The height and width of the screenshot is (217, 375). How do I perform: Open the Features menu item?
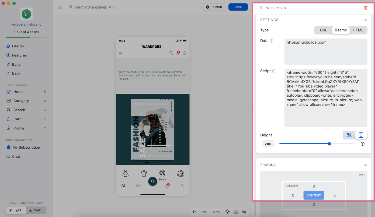tap(19, 55)
